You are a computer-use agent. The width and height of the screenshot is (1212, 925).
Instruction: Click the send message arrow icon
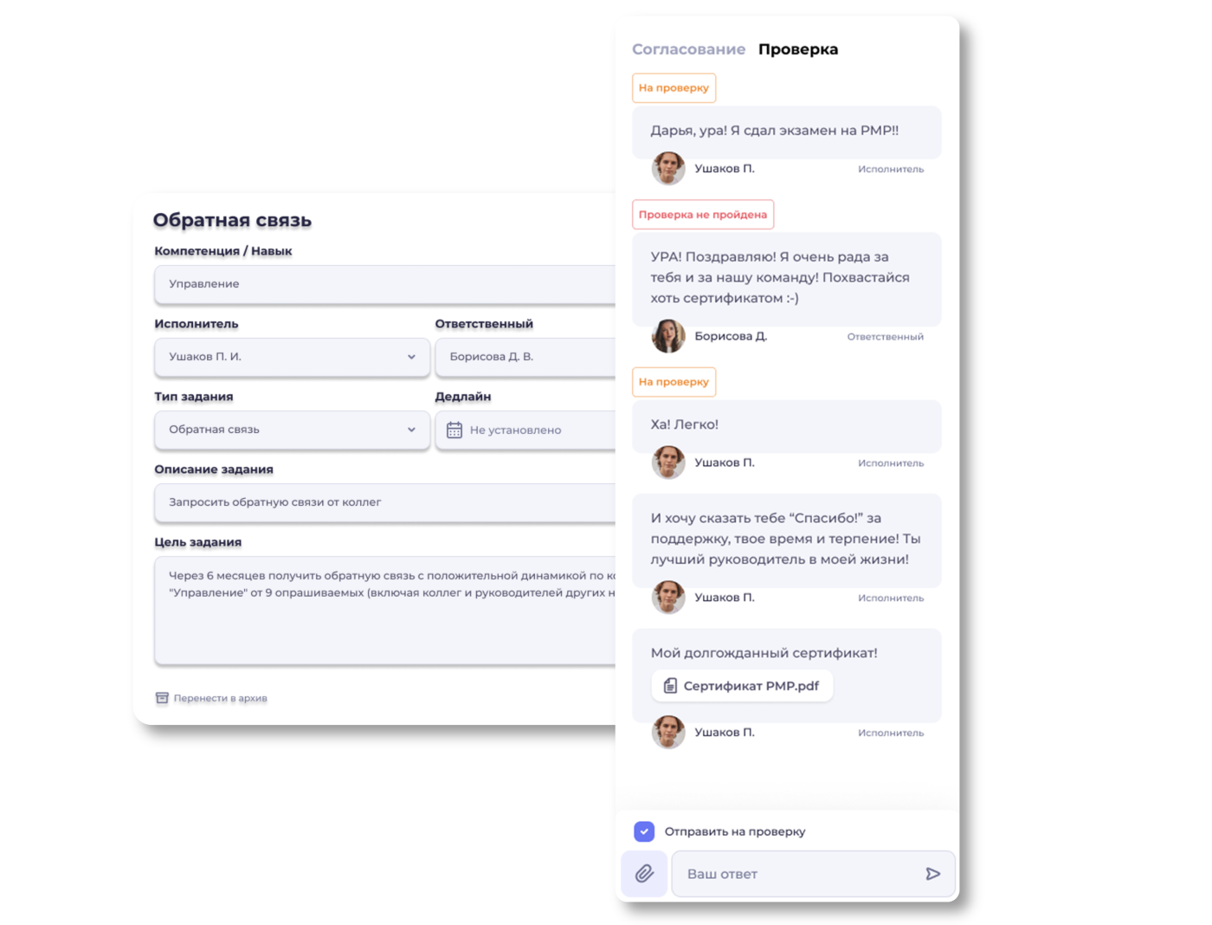tap(932, 874)
